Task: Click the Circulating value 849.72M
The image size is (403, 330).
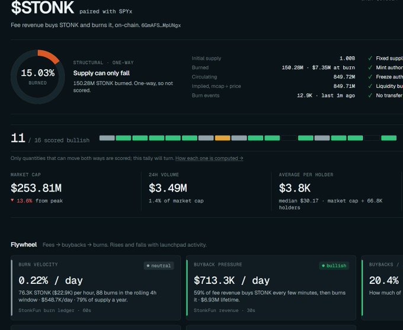Action: [344, 77]
